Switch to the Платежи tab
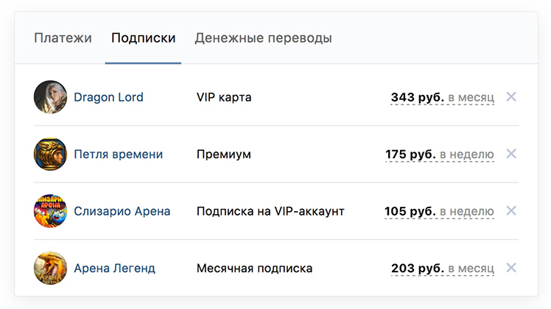The width and height of the screenshot is (551, 309). tap(63, 38)
